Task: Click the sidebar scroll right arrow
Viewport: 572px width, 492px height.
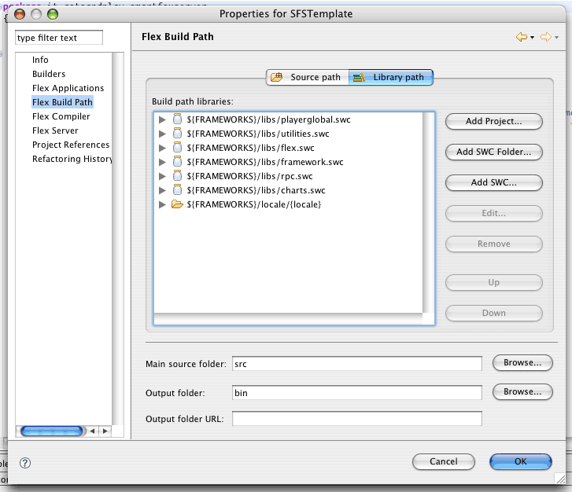Action: click(x=105, y=431)
